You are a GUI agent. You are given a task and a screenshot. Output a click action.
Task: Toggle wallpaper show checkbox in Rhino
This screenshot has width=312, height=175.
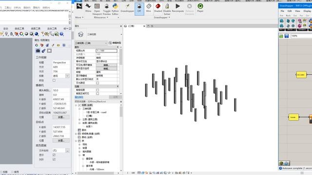coord(54,155)
